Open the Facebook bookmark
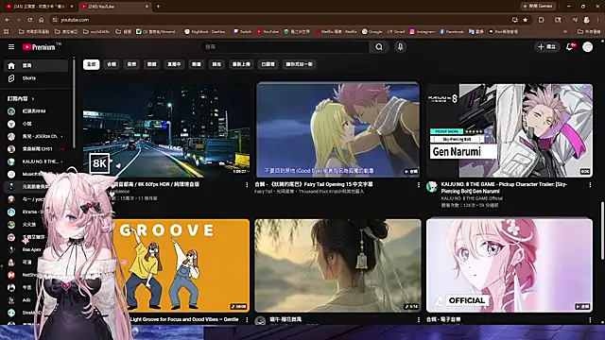605x340 pixels. (x=452, y=31)
